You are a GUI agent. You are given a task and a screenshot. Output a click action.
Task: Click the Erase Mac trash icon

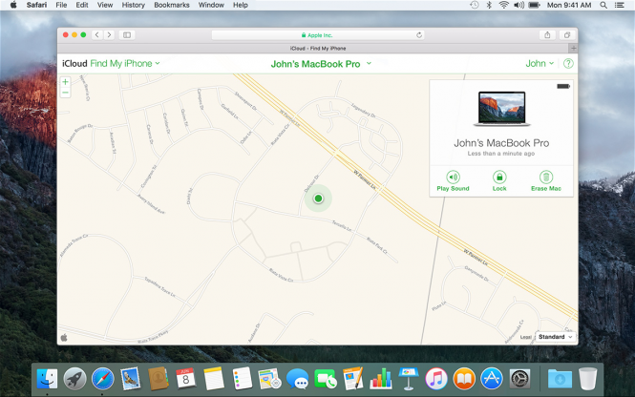pyautogui.click(x=546, y=178)
